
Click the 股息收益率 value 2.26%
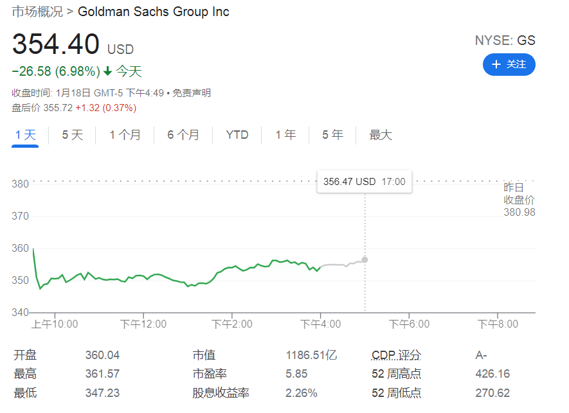click(301, 393)
